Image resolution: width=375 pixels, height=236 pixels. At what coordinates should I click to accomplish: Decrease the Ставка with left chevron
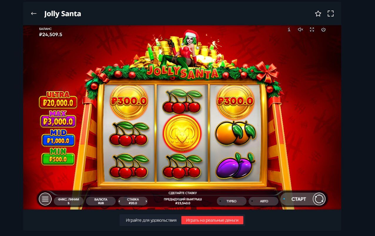120,201
